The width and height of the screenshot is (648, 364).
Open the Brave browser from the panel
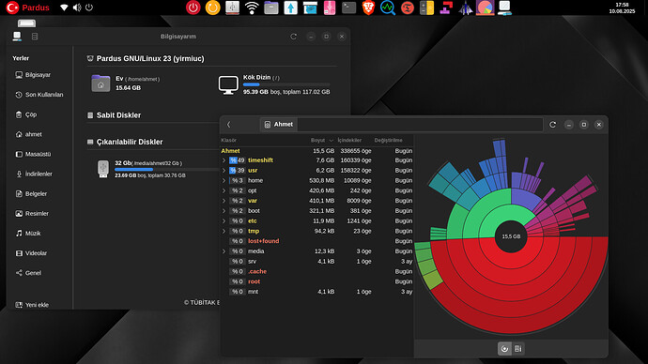pyautogui.click(x=368, y=8)
